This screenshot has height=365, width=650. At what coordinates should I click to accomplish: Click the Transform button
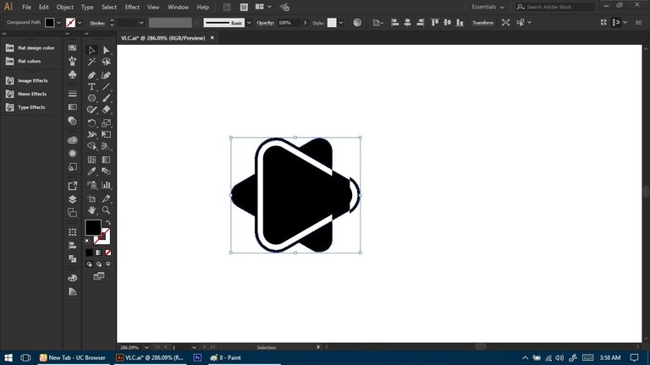point(483,23)
